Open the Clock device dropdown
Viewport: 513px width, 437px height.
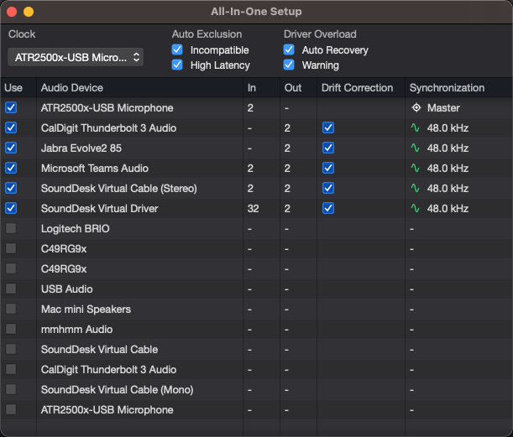[x=76, y=57]
